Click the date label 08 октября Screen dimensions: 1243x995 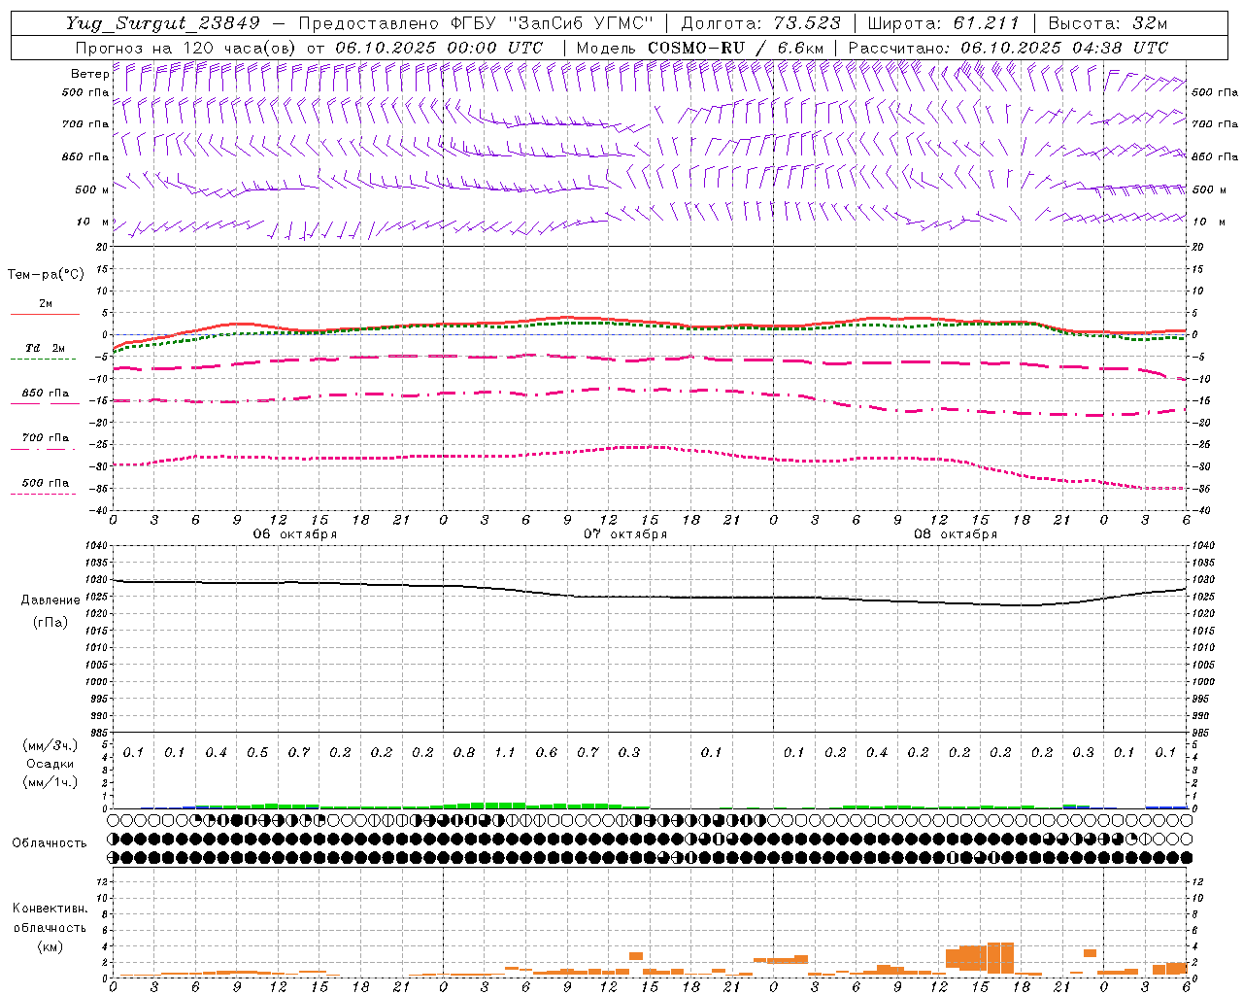coord(956,534)
